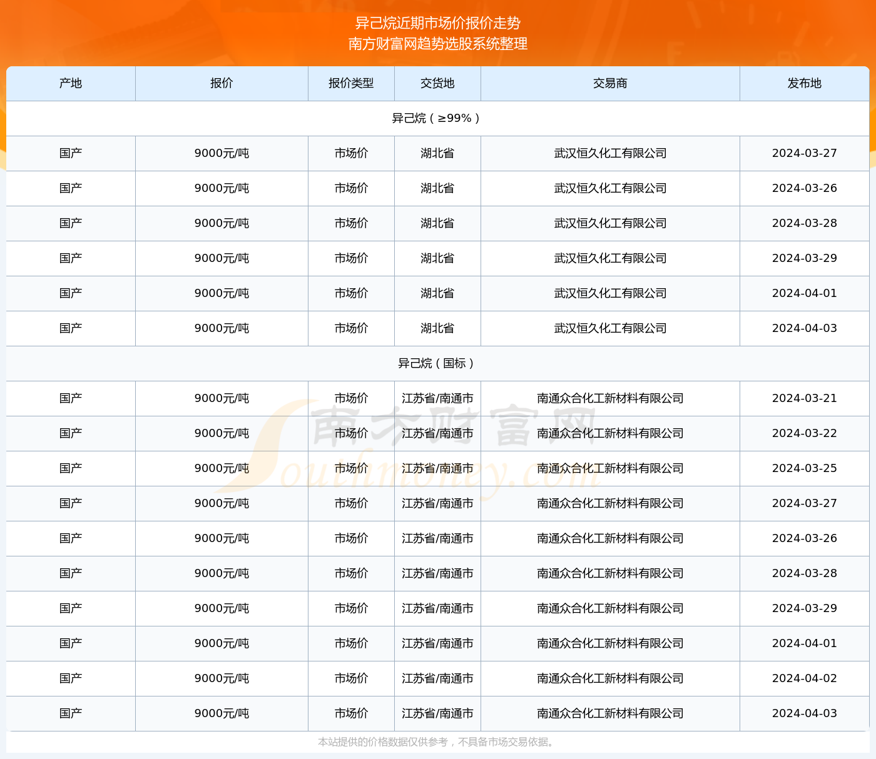Click the 武汉恒久化工 row date 2024-04-01
This screenshot has height=759, width=876.
(805, 293)
